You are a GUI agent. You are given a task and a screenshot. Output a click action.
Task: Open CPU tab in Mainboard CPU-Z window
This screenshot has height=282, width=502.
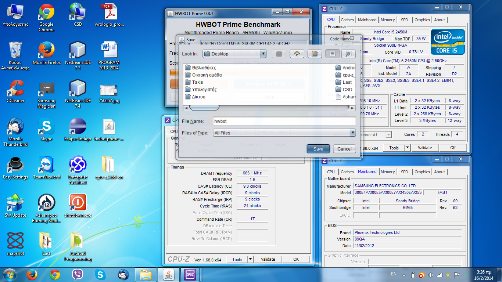[x=331, y=172]
